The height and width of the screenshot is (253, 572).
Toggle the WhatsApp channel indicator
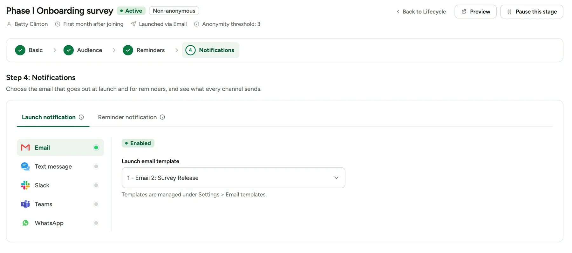(x=96, y=223)
